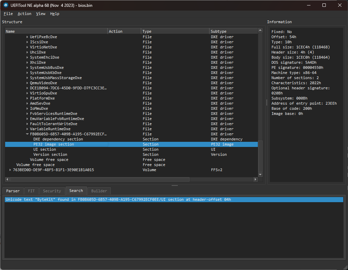Expand the 763BED0D-DE9F volume node
The height and width of the screenshot is (270, 348).
[10, 170]
